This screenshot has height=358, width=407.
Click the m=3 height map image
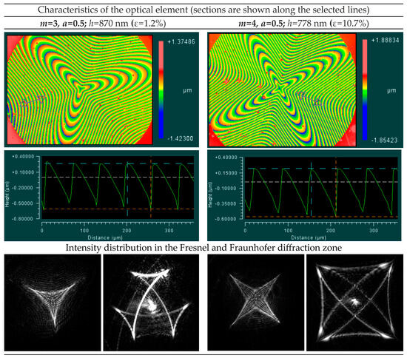pos(80,89)
